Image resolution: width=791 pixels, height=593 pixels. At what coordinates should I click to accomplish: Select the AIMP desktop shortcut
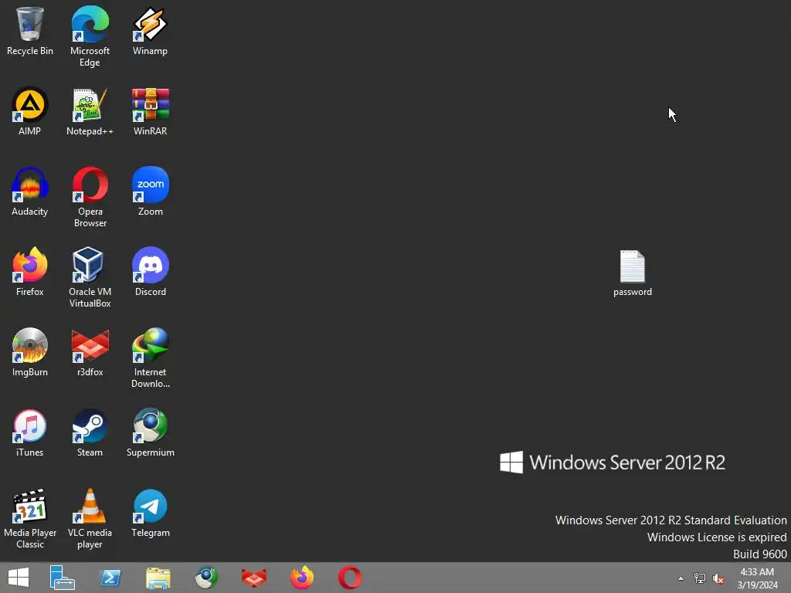[x=30, y=111]
